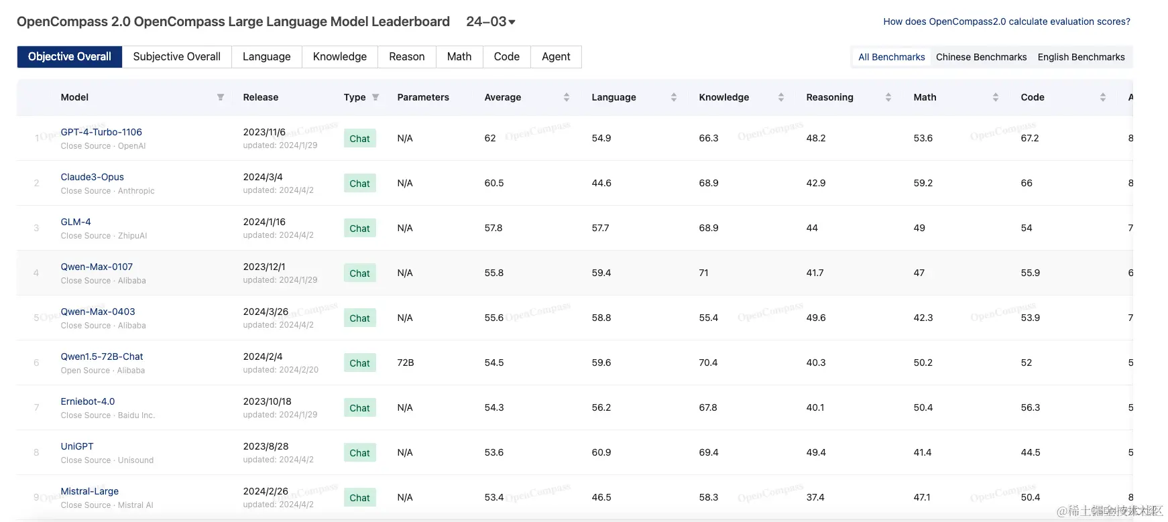Screen dimensions: 1168x522
Task: Sort by the Average column arrows
Action: pos(567,97)
